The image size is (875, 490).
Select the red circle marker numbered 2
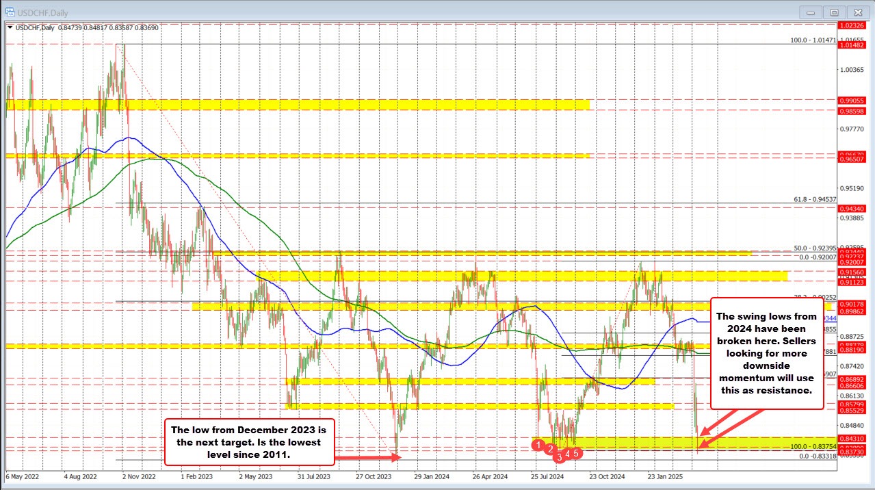click(551, 449)
